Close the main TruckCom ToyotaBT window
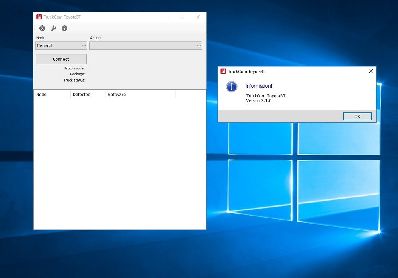The height and width of the screenshot is (278, 398). click(198, 17)
